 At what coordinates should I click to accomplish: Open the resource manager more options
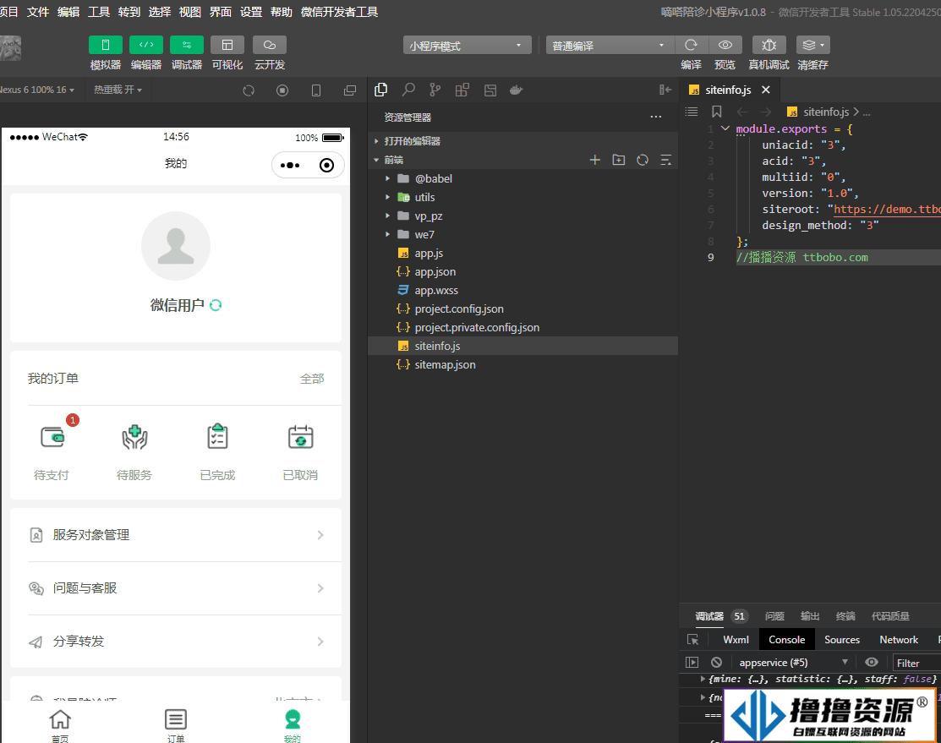coord(656,117)
